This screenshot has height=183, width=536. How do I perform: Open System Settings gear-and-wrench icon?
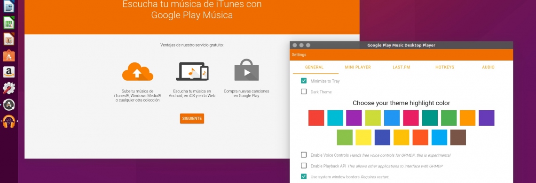[x=8, y=88]
